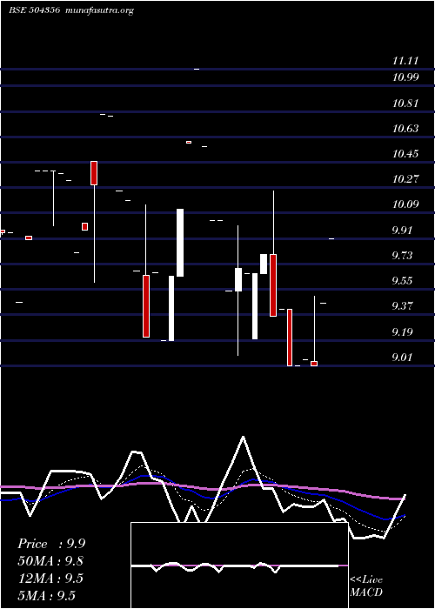435x609 pixels.
Task: Click the 11.11 price level label
Action: coord(405,61)
